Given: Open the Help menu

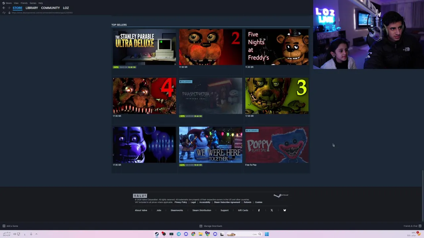Looking at the screenshot, I should 40,3.
